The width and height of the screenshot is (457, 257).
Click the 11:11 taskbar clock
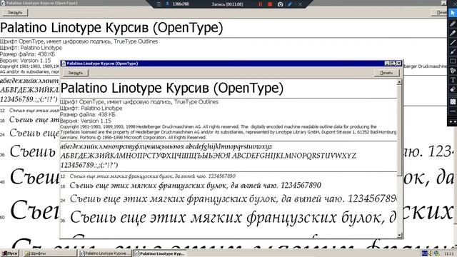pos(449,253)
